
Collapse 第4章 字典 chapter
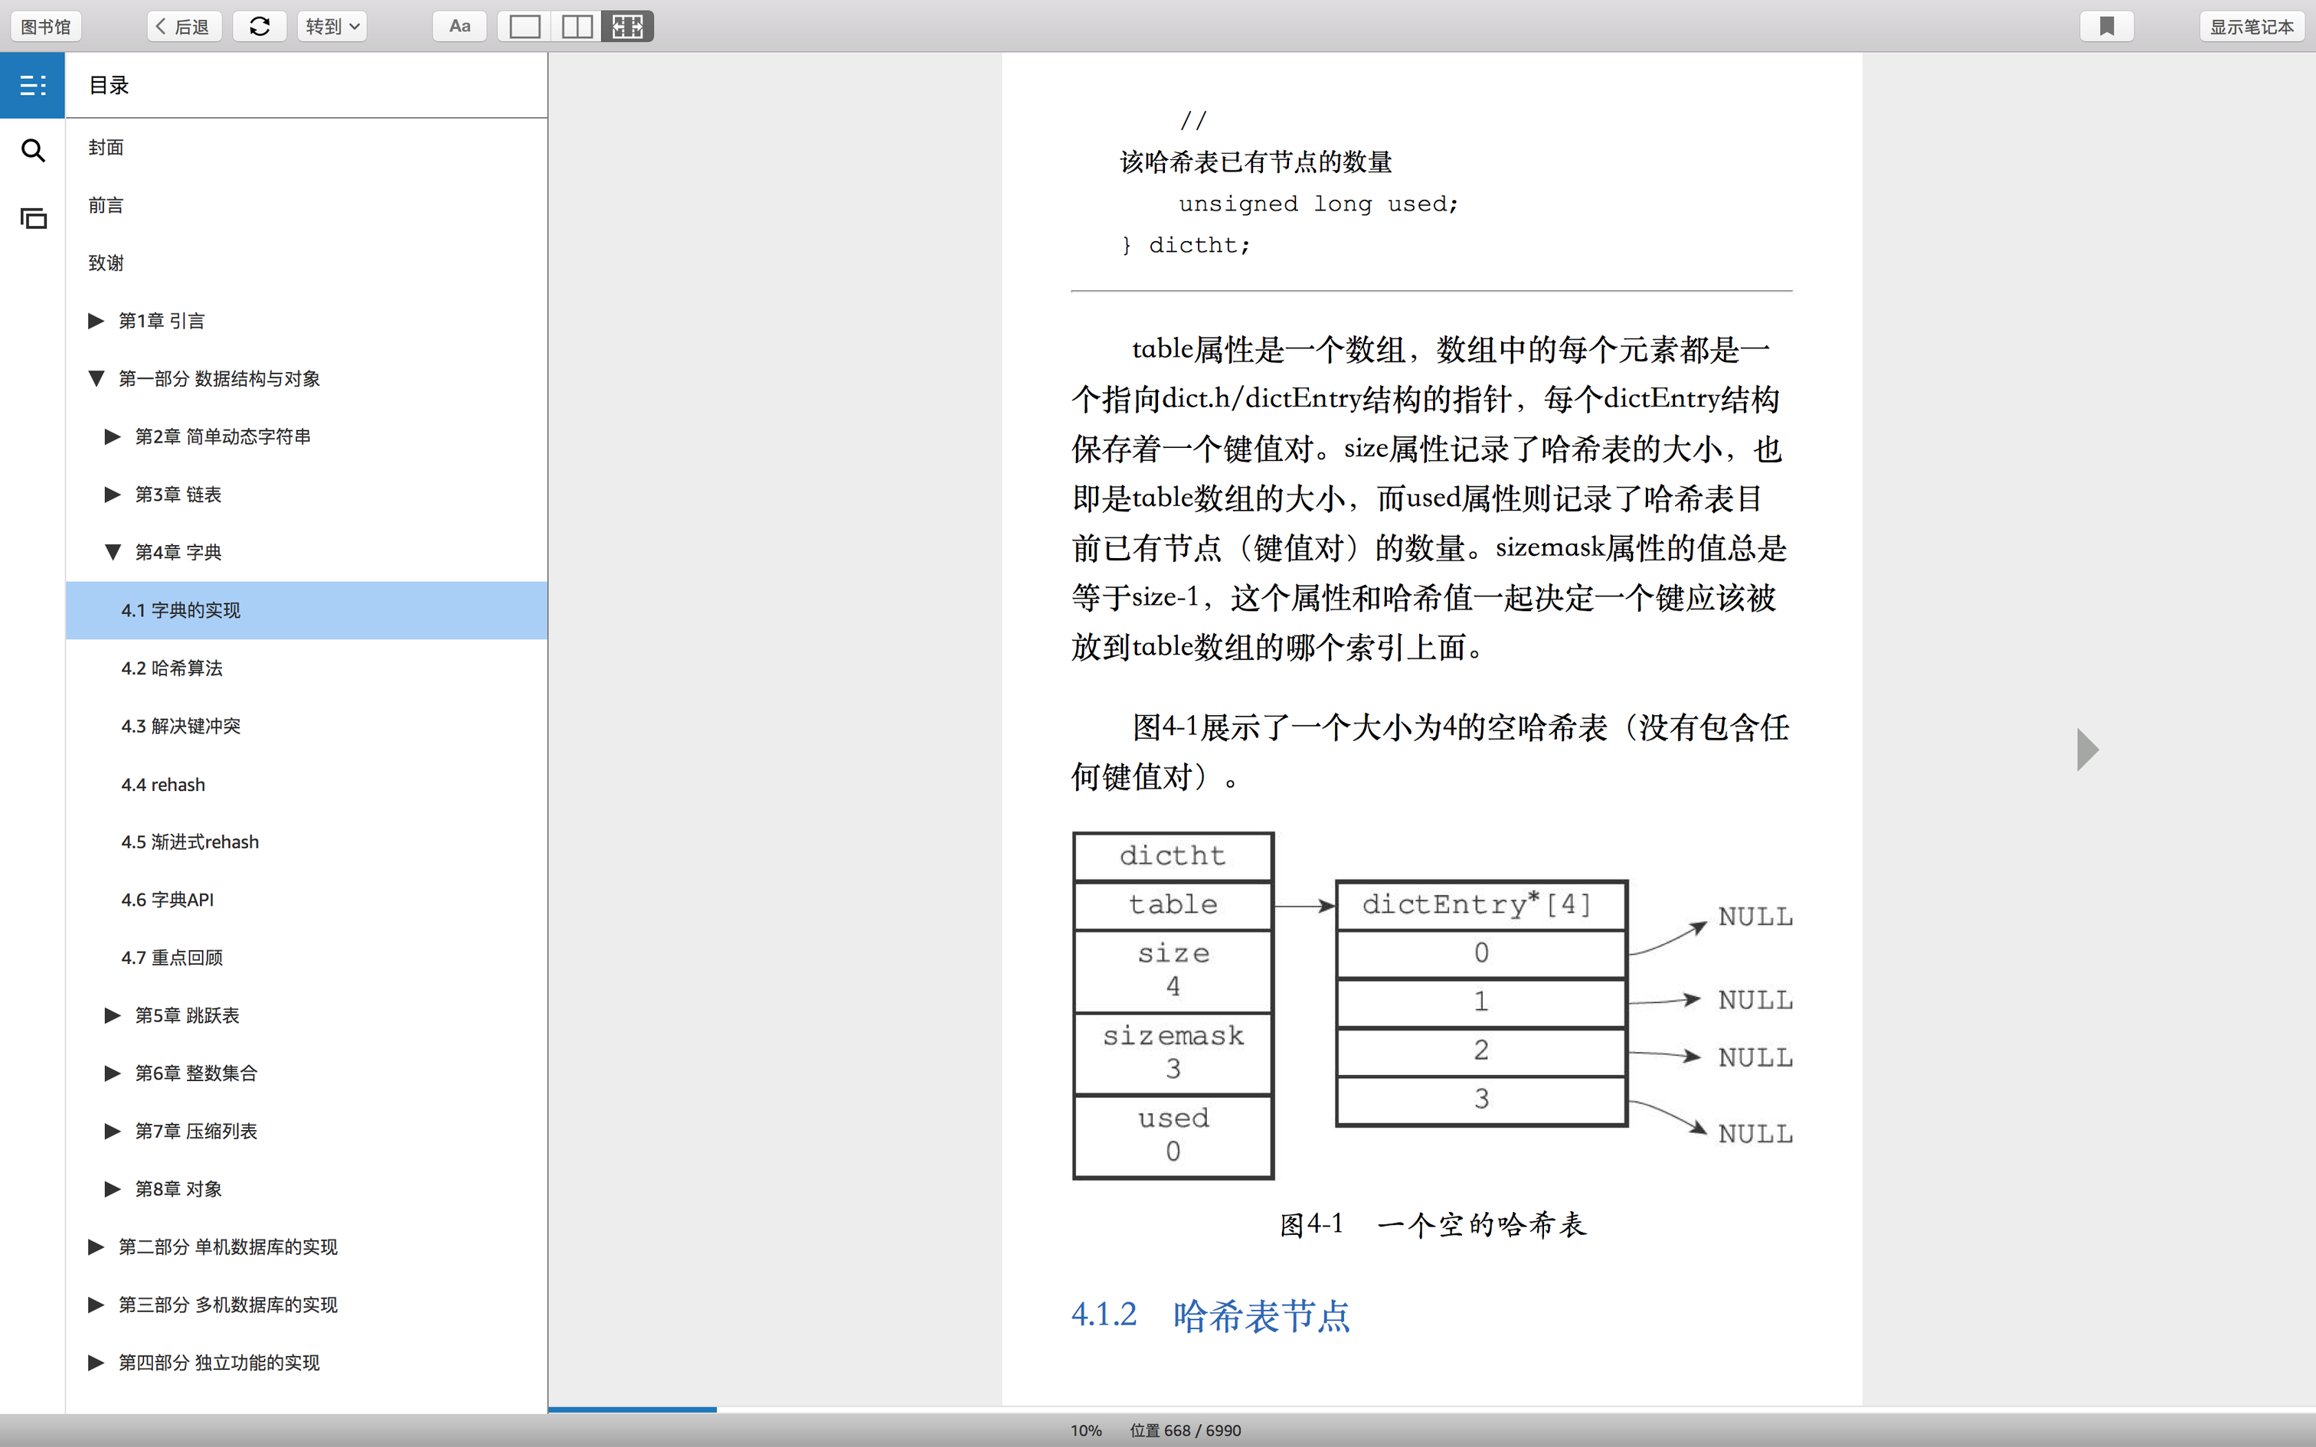[113, 552]
